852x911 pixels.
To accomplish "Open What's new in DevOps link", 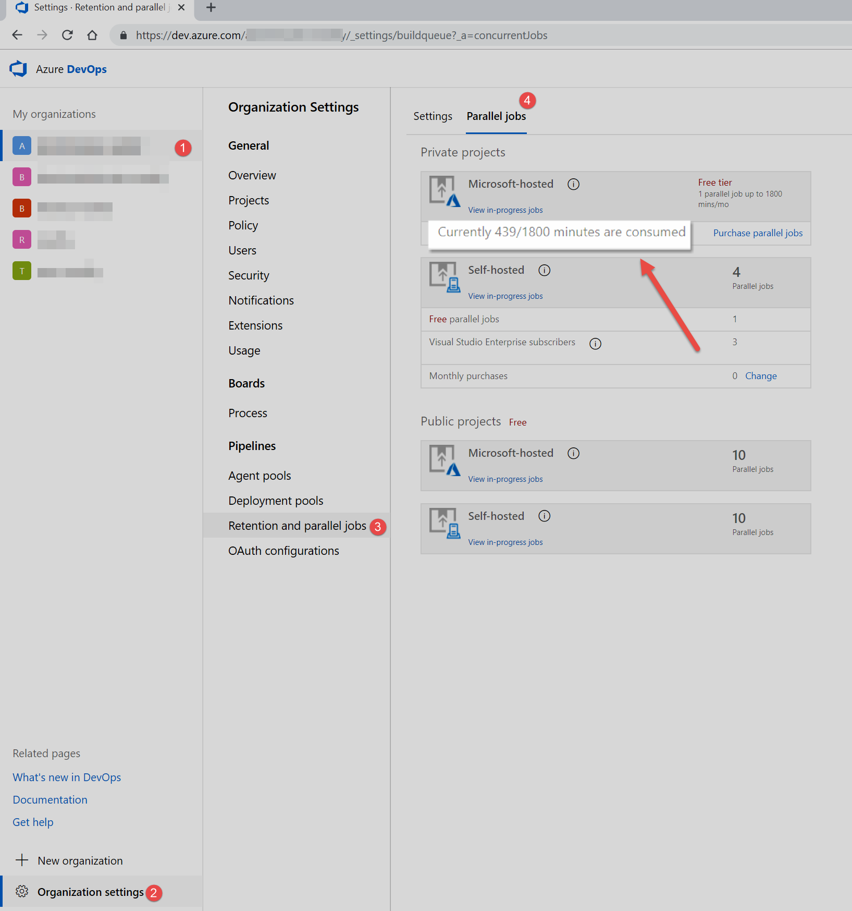I will point(67,778).
